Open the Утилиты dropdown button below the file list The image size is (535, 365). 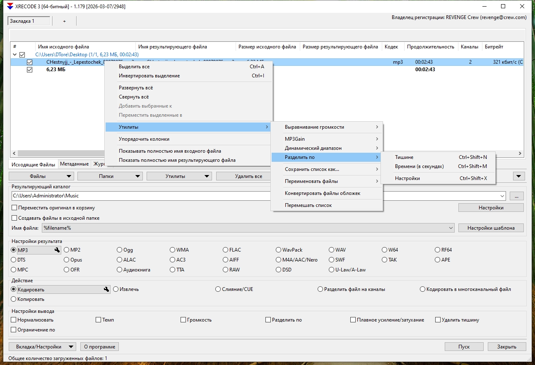click(x=179, y=176)
